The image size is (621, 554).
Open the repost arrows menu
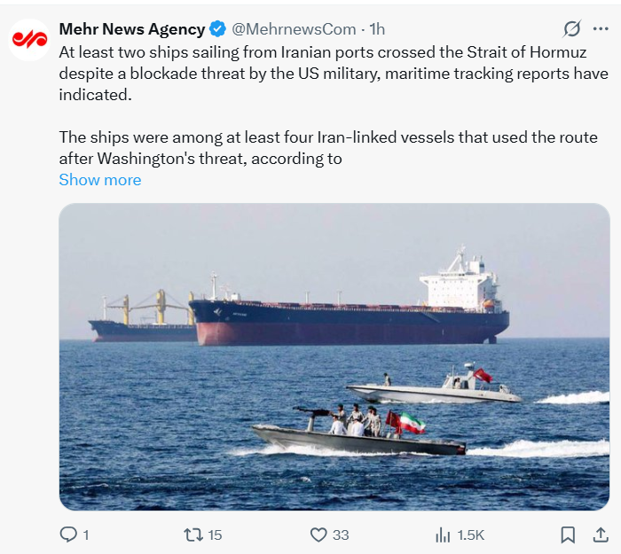click(193, 534)
